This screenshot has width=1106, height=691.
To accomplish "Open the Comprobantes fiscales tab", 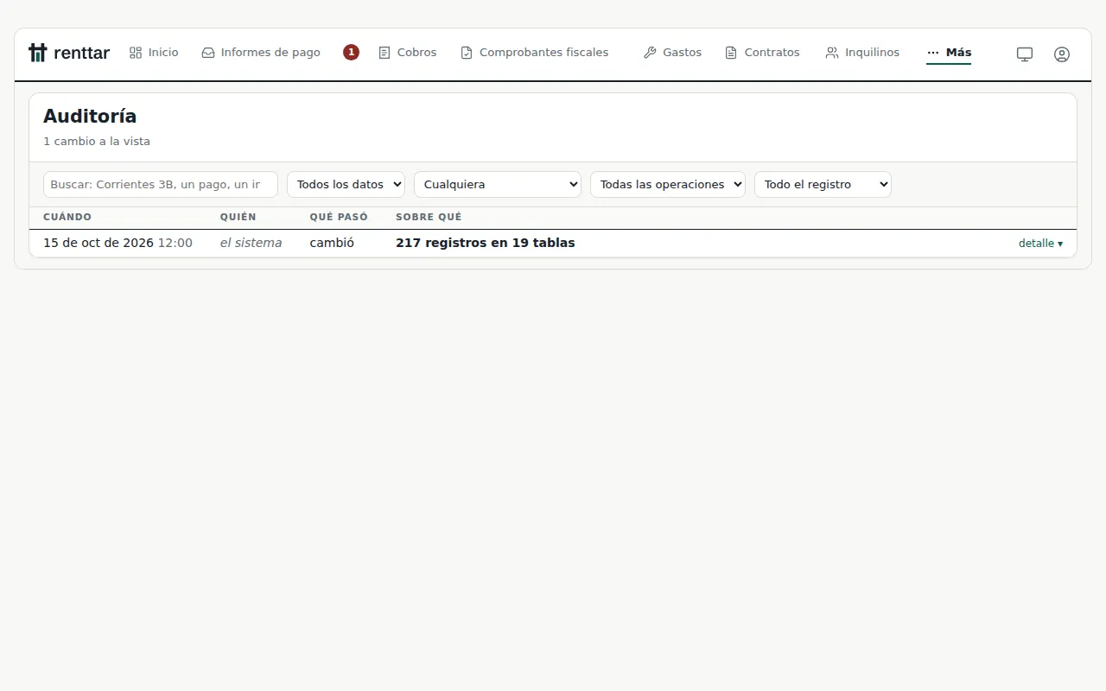I will [x=534, y=53].
